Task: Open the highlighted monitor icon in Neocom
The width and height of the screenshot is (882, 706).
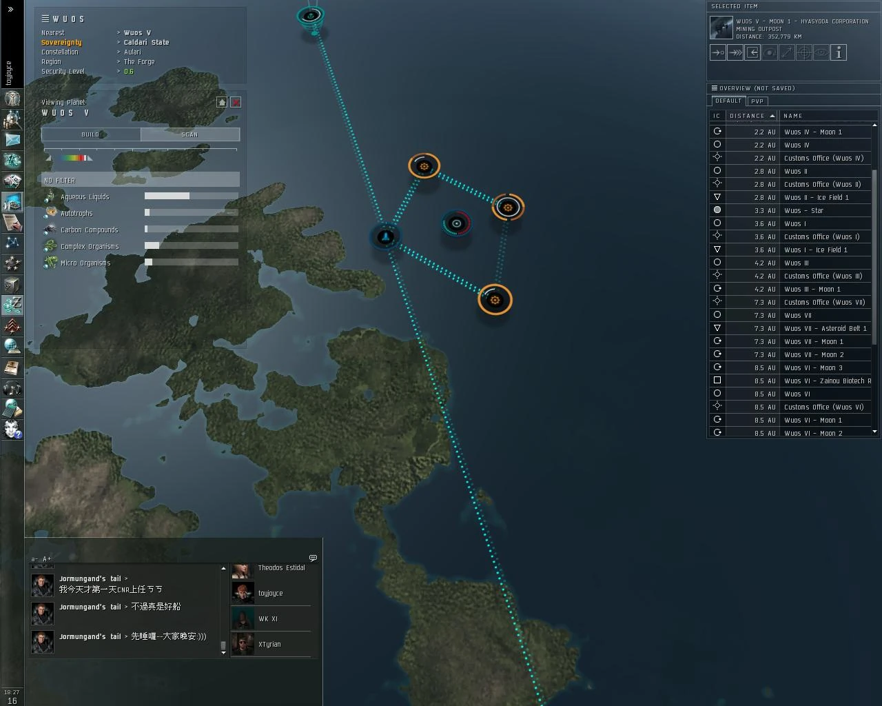Action: (12, 201)
